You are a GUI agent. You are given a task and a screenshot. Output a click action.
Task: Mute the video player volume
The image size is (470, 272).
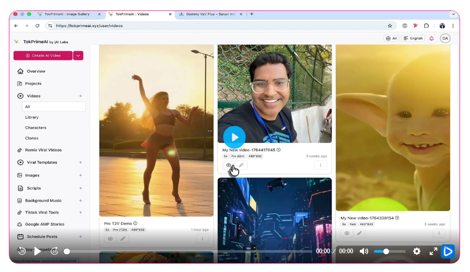(x=364, y=251)
